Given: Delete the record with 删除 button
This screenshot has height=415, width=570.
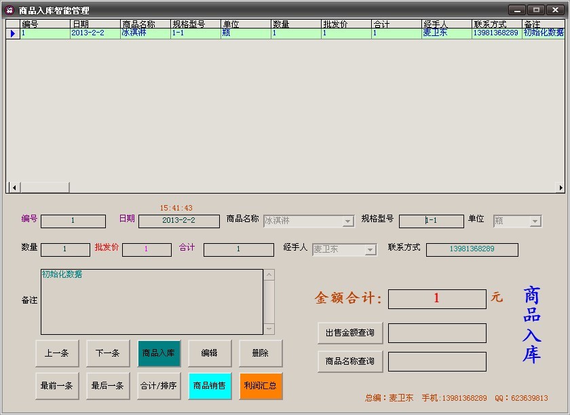Looking at the screenshot, I should pyautogui.click(x=261, y=353).
